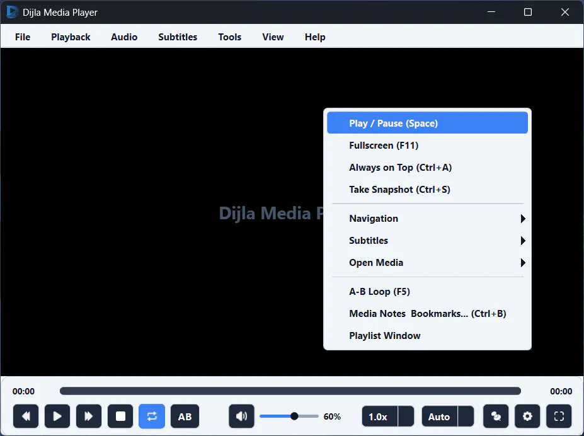This screenshot has height=436, width=584.
Task: Stop playback with the stop button
Action: click(x=120, y=416)
